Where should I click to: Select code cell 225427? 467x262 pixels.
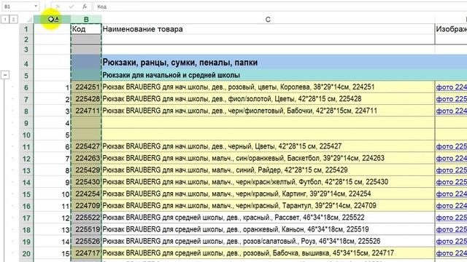tap(86, 146)
